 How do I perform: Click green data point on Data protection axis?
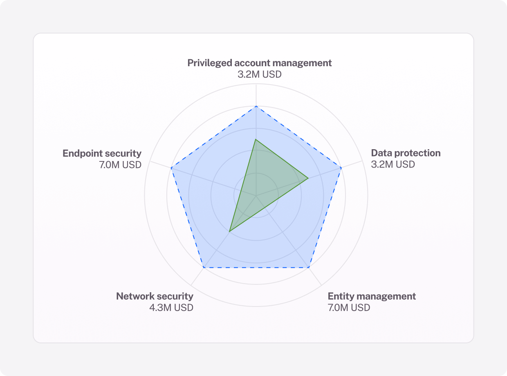point(308,179)
